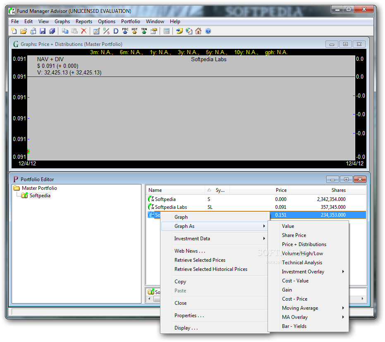The height and width of the screenshot is (342, 385).
Task: Expand the Investment Overlay submenu
Action: [308, 272]
